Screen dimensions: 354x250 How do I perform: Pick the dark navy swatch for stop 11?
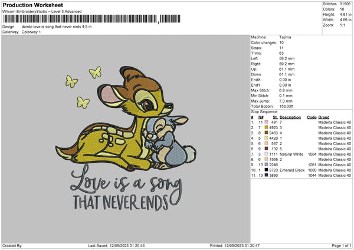pyautogui.click(x=267, y=175)
